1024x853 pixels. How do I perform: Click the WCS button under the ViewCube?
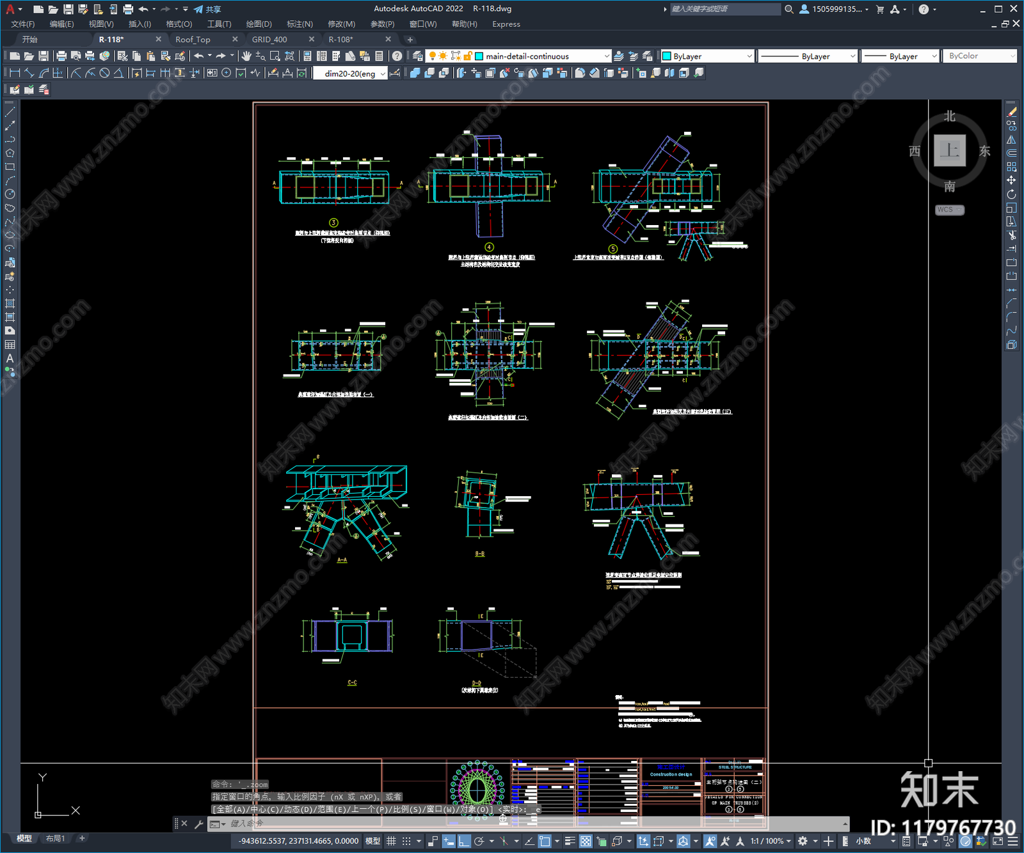(x=949, y=210)
